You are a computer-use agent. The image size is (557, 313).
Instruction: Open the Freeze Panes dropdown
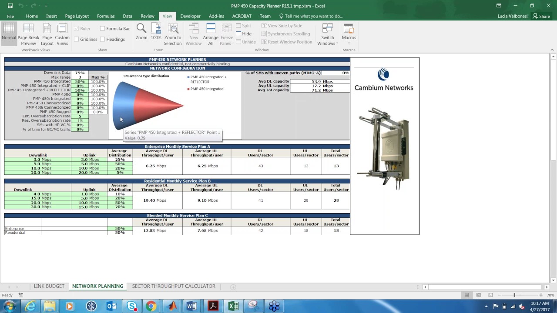coord(227,34)
